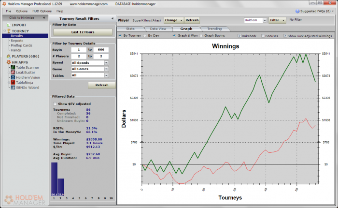Viewport: 338px width, 208px height.
Task: Open the Leak Buster app icon
Action: pyautogui.click(x=13, y=73)
